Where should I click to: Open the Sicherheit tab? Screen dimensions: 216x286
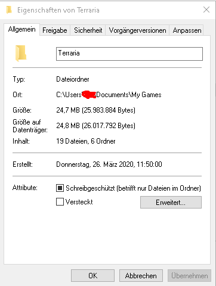coord(88,30)
